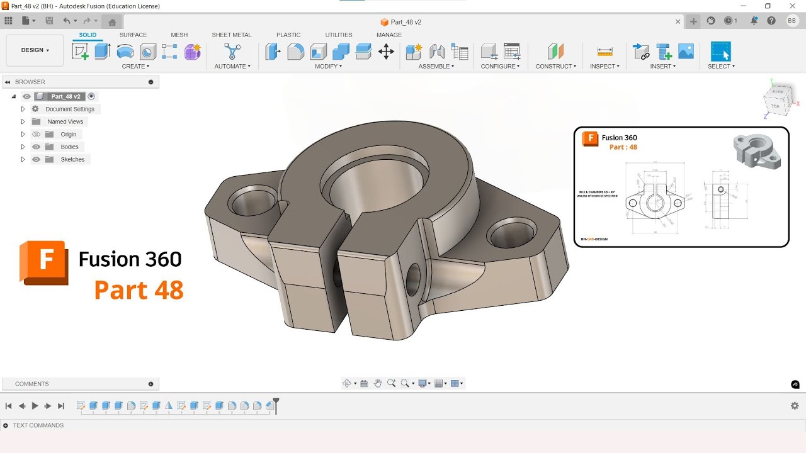Screen dimensions: 806x453
Task: Select the Combine tool
Action: coord(341,52)
